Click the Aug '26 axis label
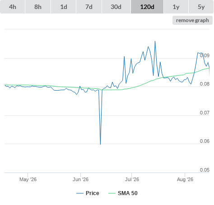This screenshot has width=214, height=205. 185,179
